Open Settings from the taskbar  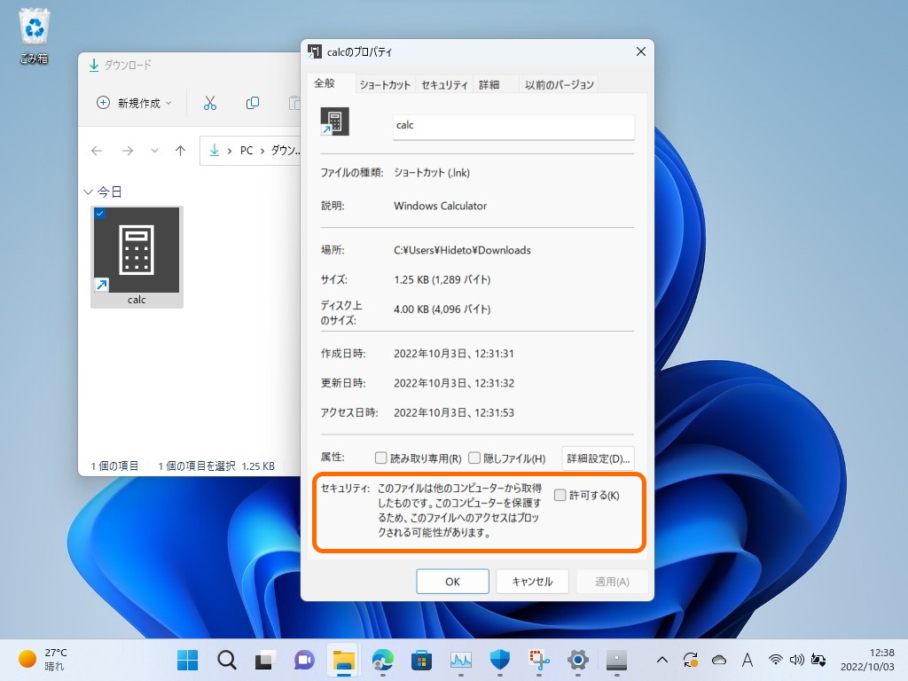(x=578, y=660)
